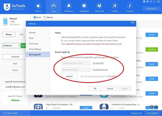Open the iDevice section
The image size is (162, 116).
point(38,8)
